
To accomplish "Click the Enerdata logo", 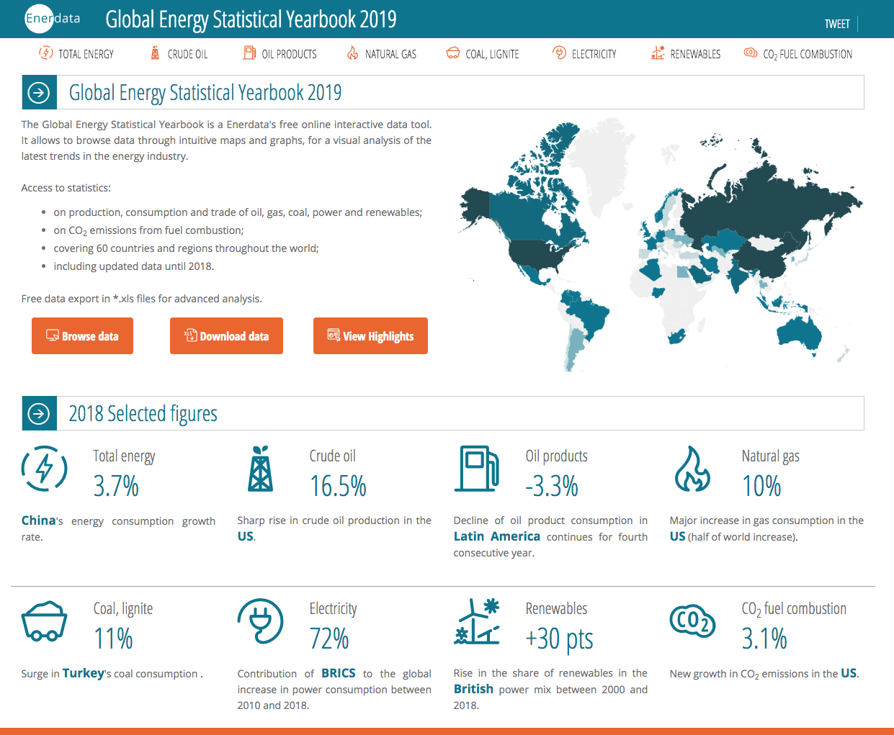I will pyautogui.click(x=53, y=19).
